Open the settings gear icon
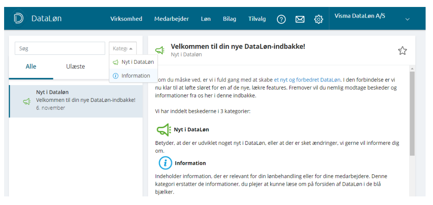 click(x=318, y=19)
